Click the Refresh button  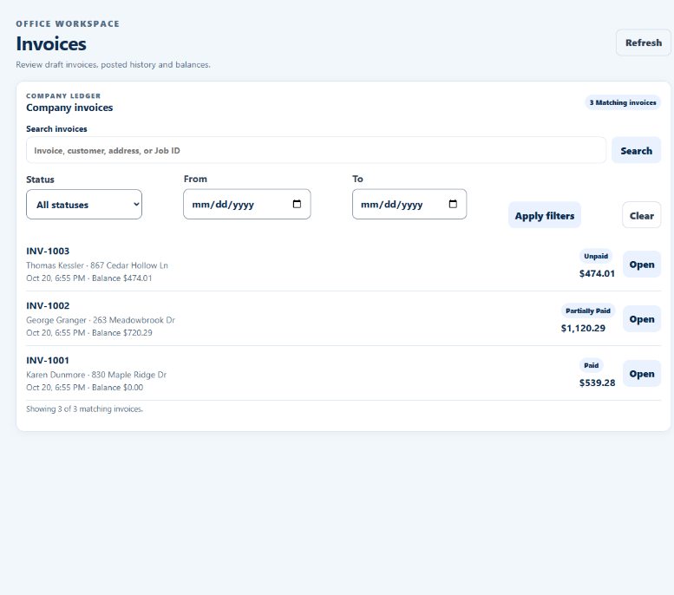tap(643, 42)
